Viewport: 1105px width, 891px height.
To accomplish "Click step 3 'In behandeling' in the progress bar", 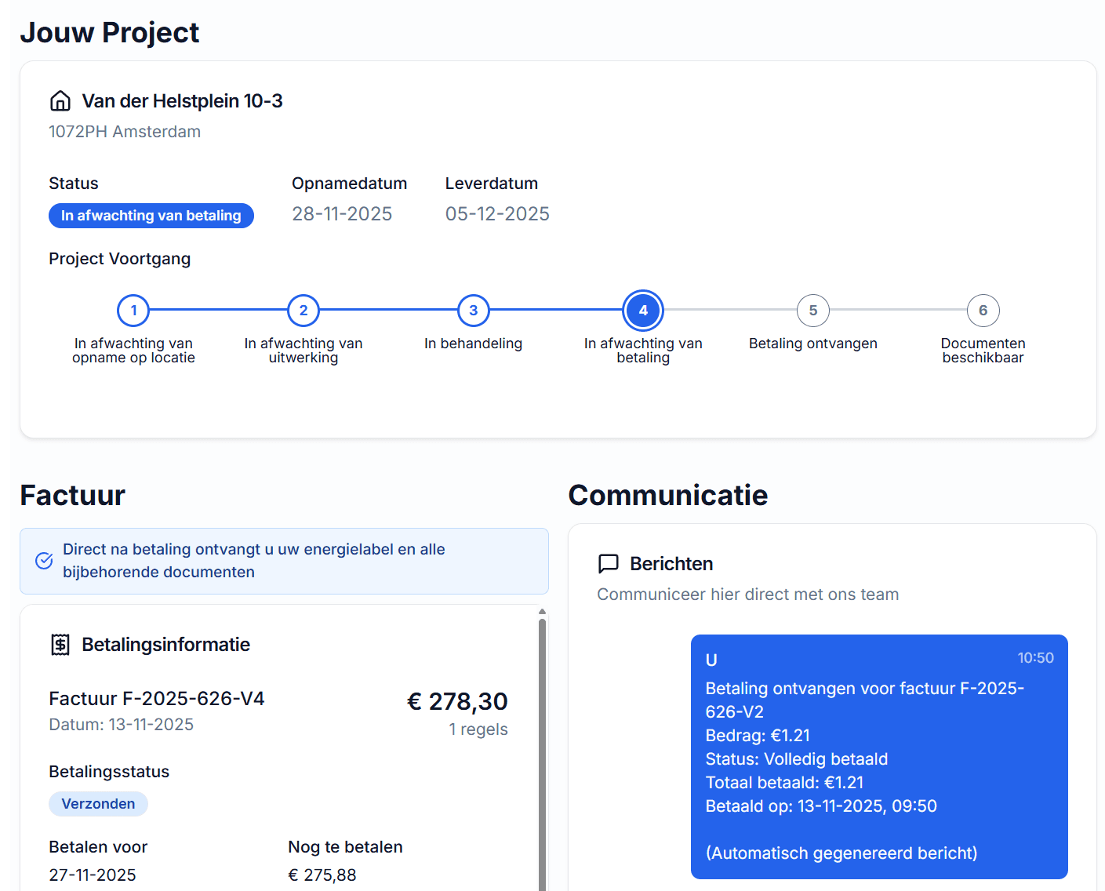I will tap(473, 311).
